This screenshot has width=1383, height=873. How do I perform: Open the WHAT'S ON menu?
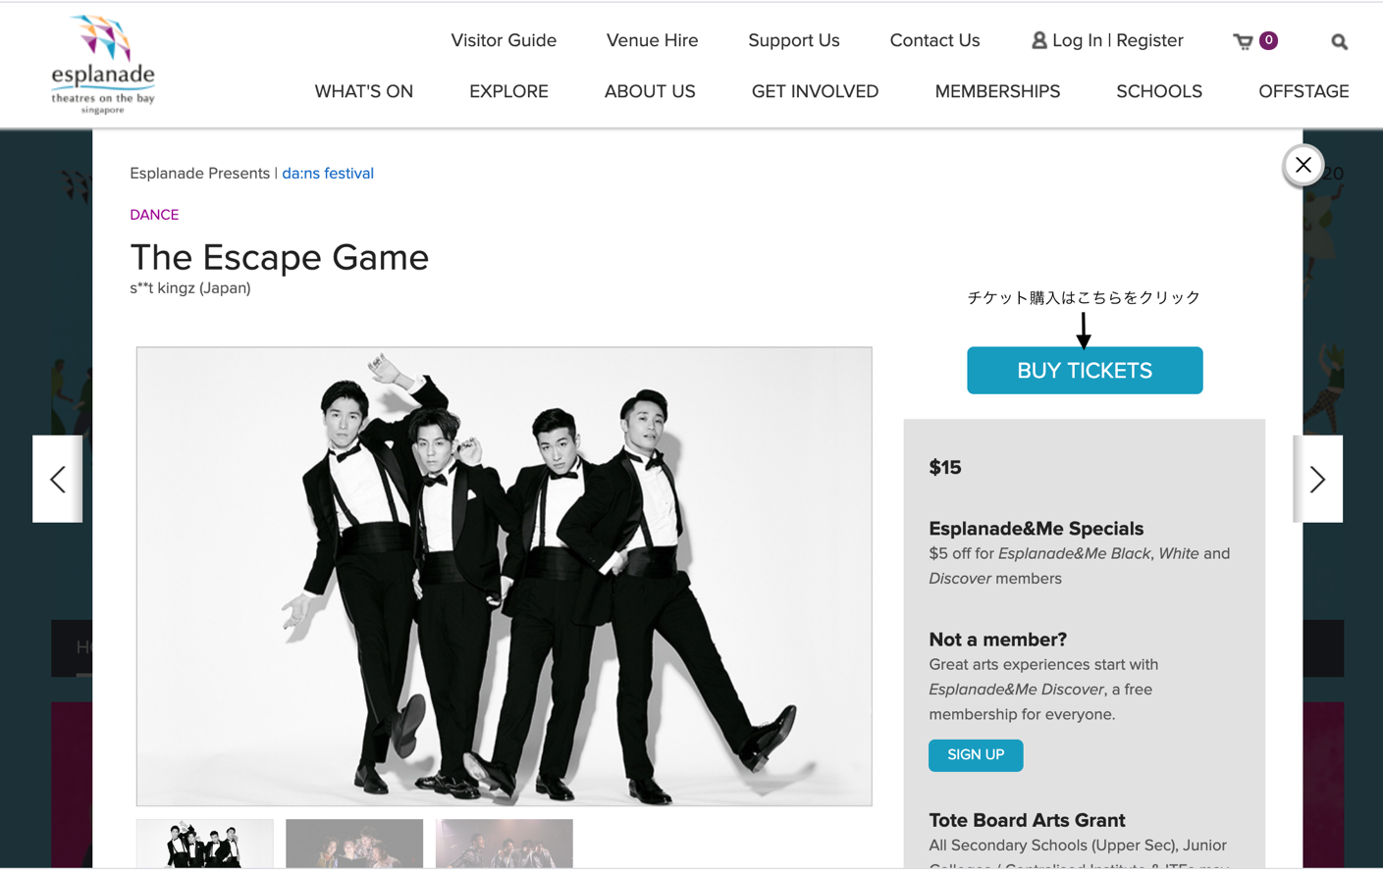click(363, 91)
